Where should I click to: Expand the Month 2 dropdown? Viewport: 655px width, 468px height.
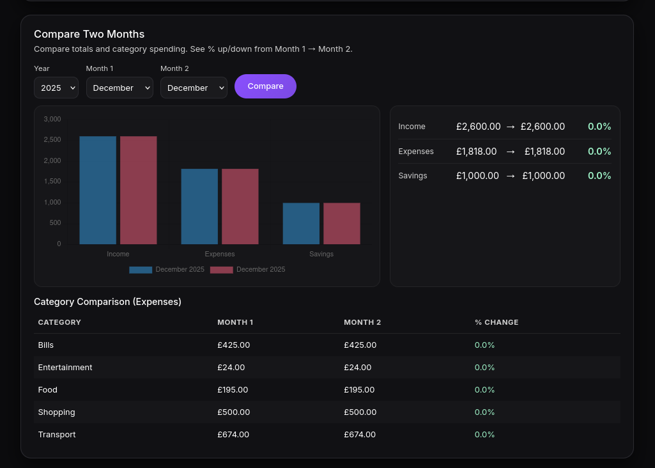click(x=194, y=88)
